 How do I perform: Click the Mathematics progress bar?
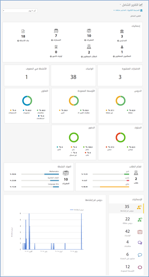[x=40, y=174]
